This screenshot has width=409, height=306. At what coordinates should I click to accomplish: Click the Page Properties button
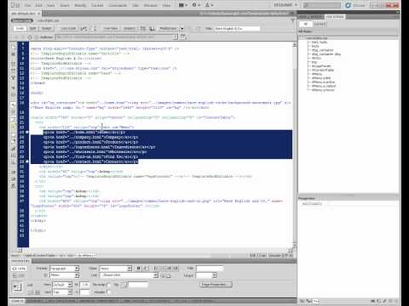(x=216, y=284)
